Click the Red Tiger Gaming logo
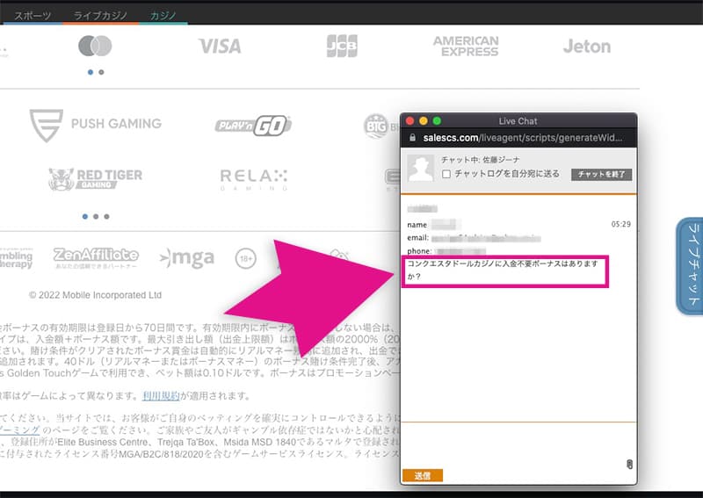Screen dimensions: 703x498 point(96,179)
